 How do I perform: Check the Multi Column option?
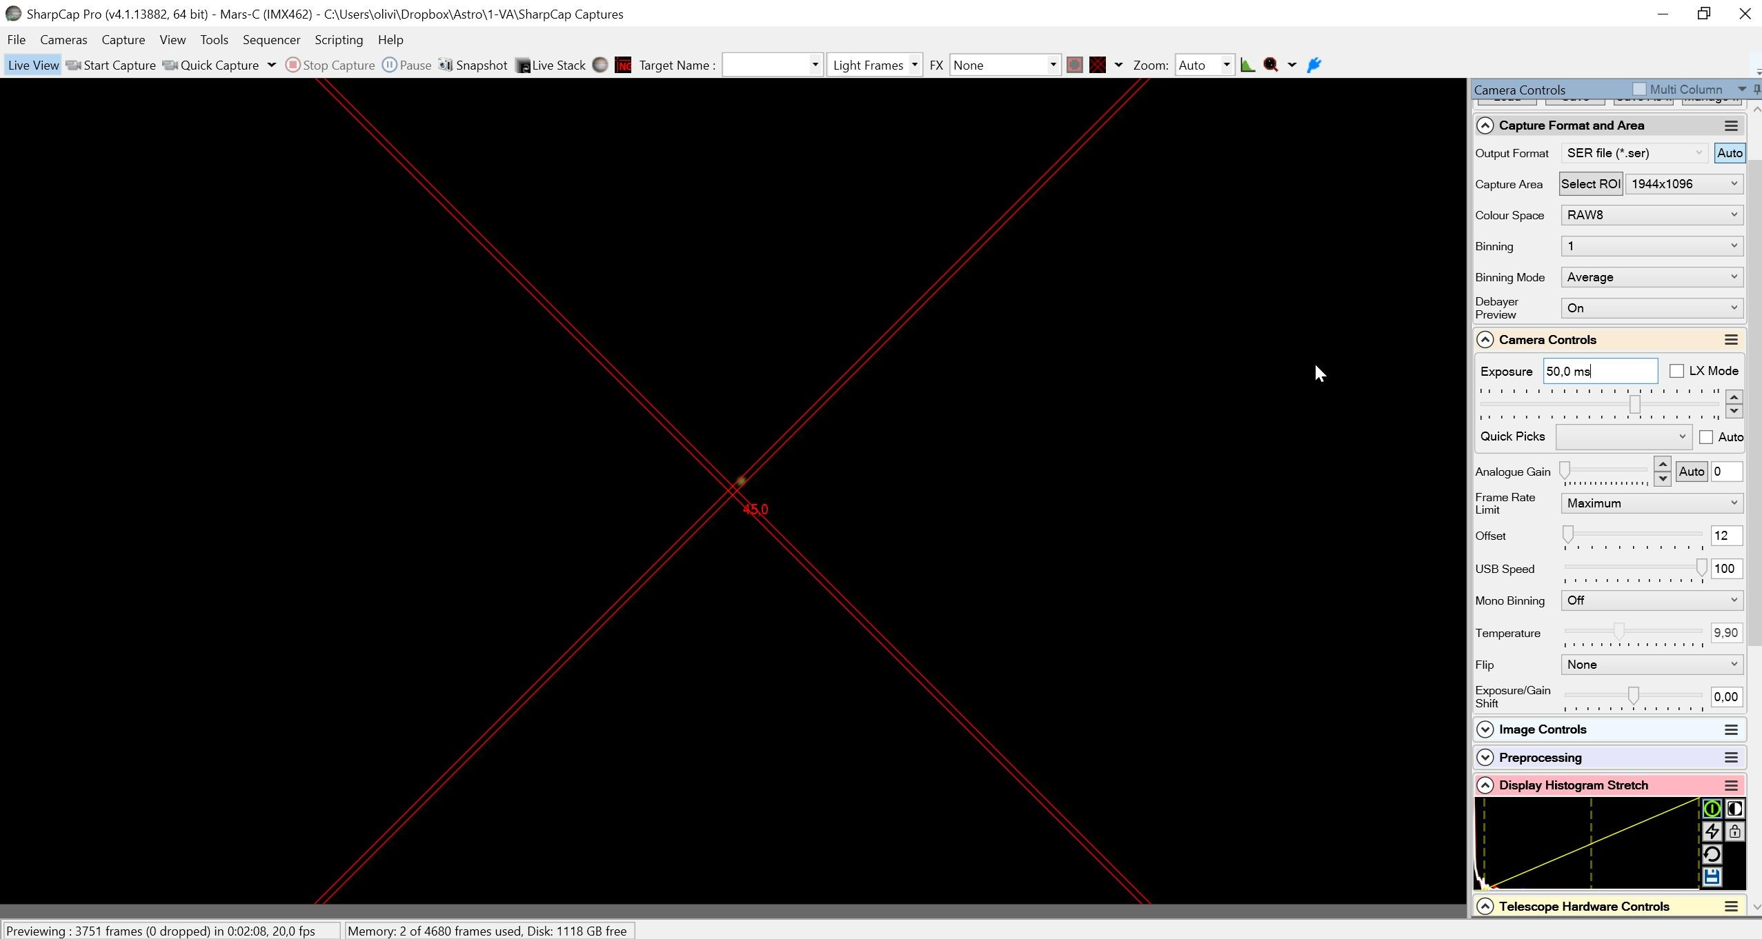1639,89
